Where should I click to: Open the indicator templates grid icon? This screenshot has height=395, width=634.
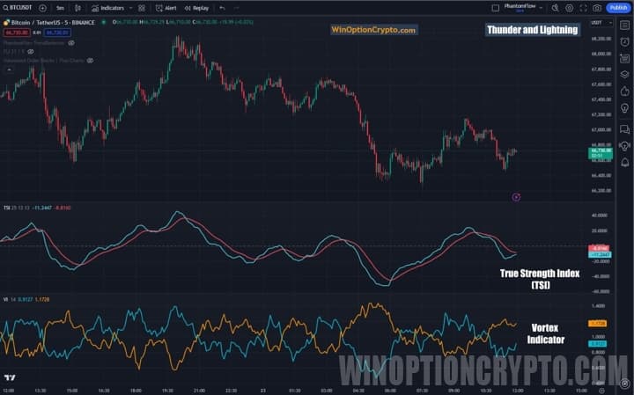(x=142, y=7)
